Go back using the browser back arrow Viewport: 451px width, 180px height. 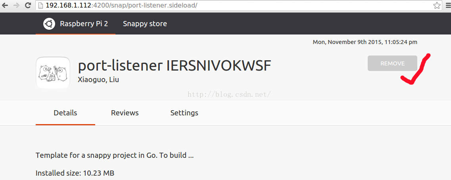coord(5,5)
